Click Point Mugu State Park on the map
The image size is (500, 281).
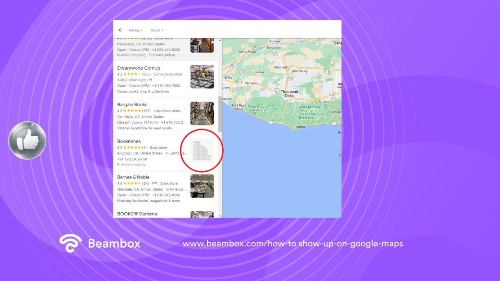(x=257, y=108)
